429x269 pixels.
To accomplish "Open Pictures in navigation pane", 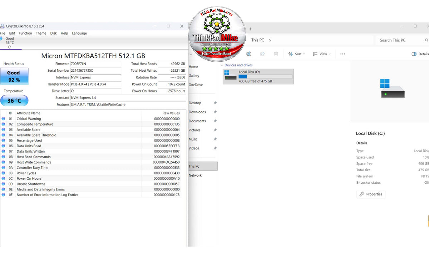I will (194, 130).
